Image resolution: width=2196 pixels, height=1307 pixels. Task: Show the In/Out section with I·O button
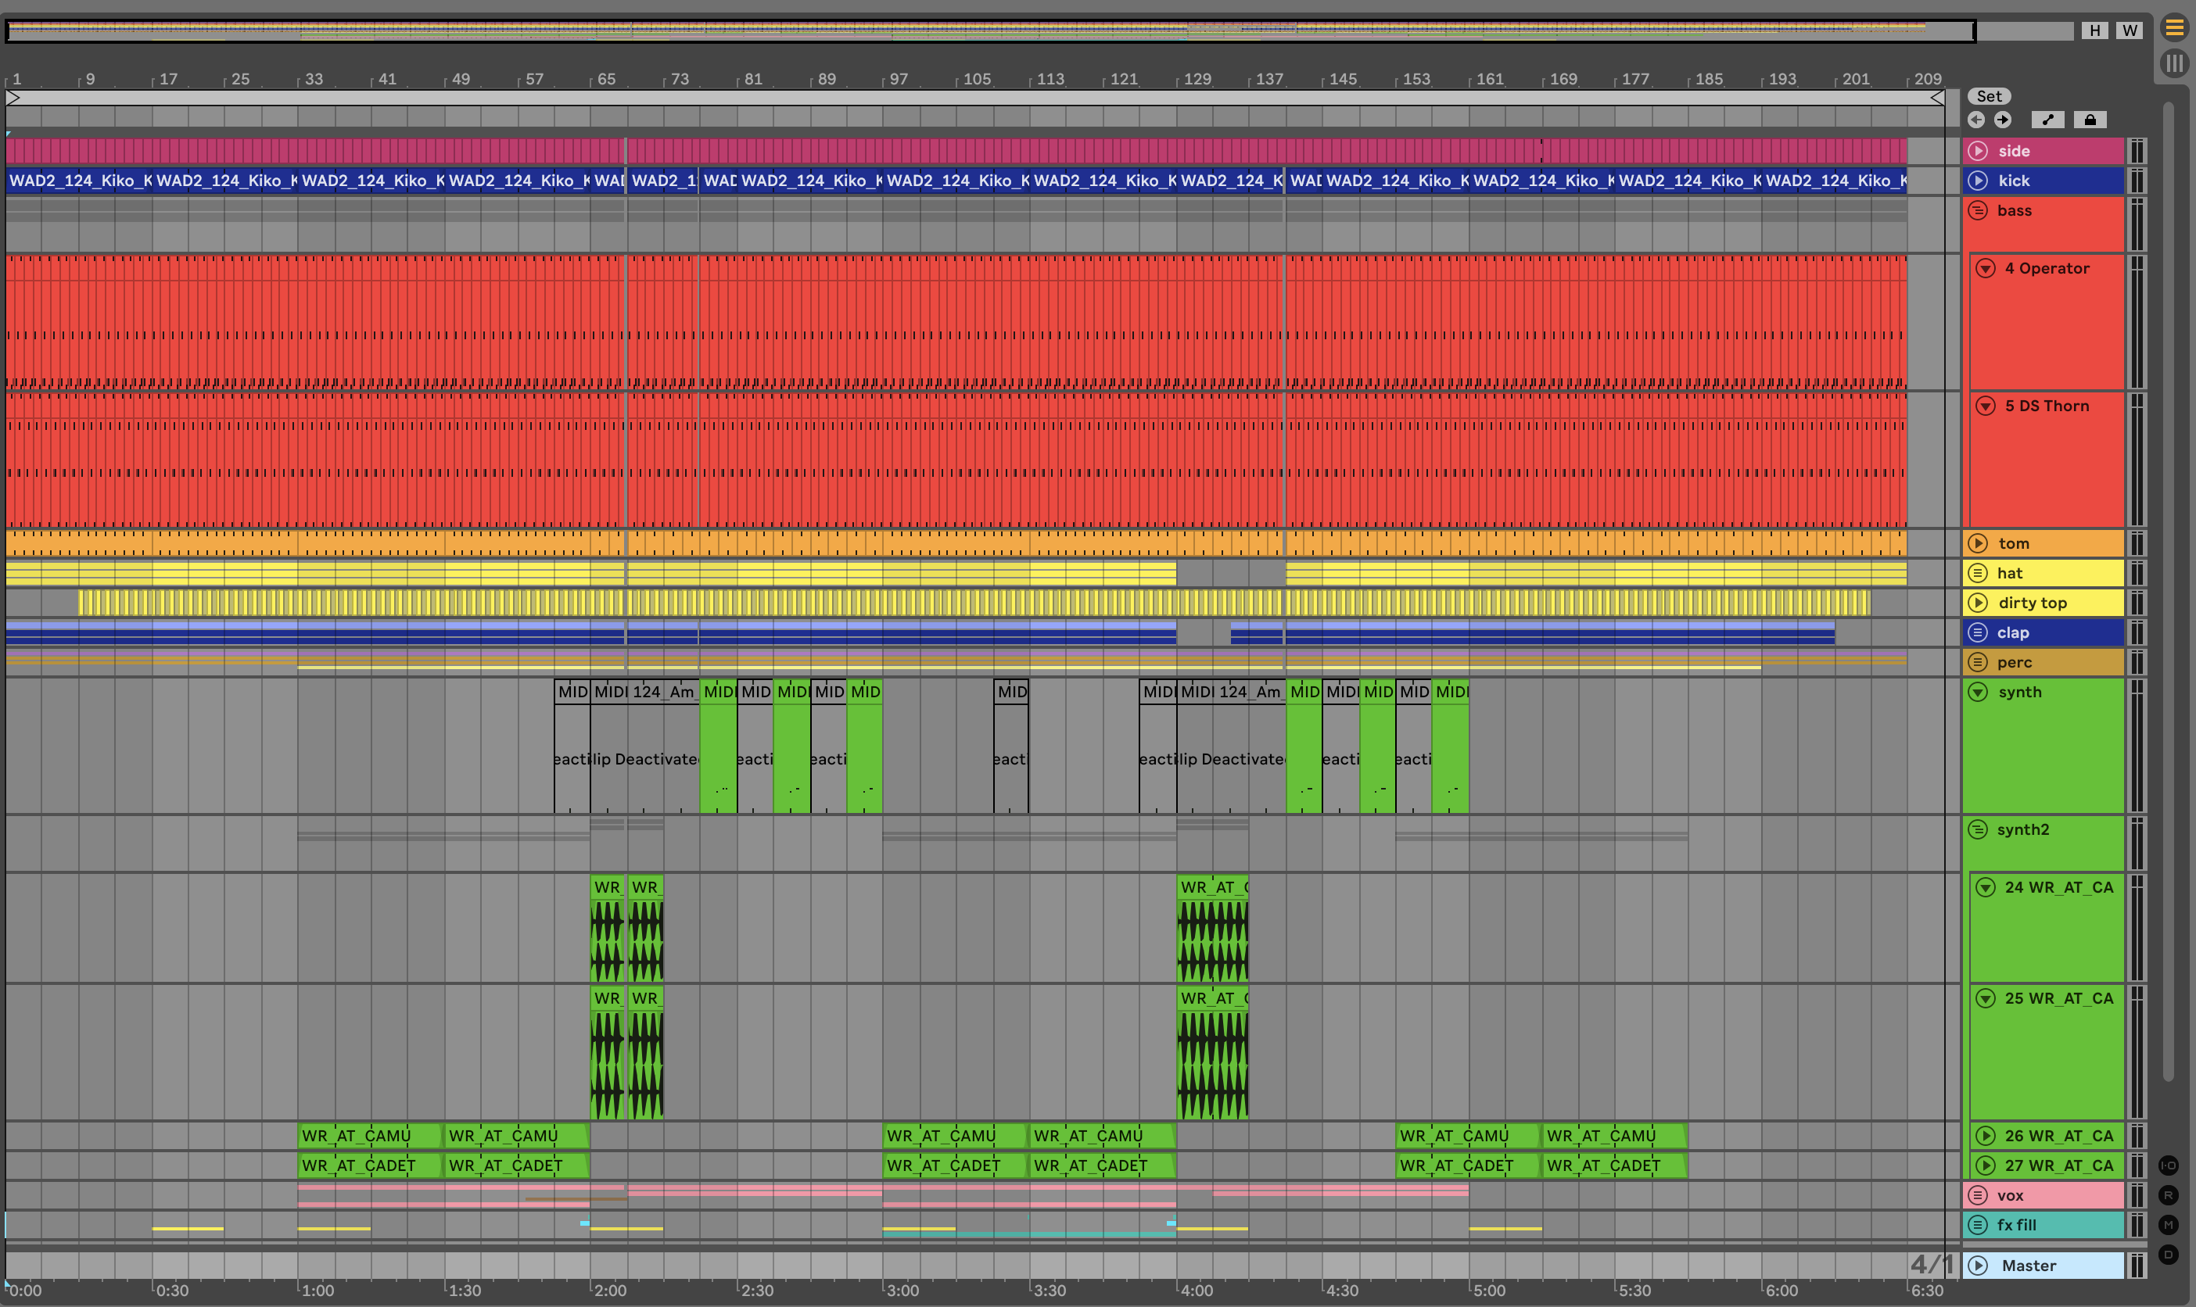[x=2168, y=1166]
